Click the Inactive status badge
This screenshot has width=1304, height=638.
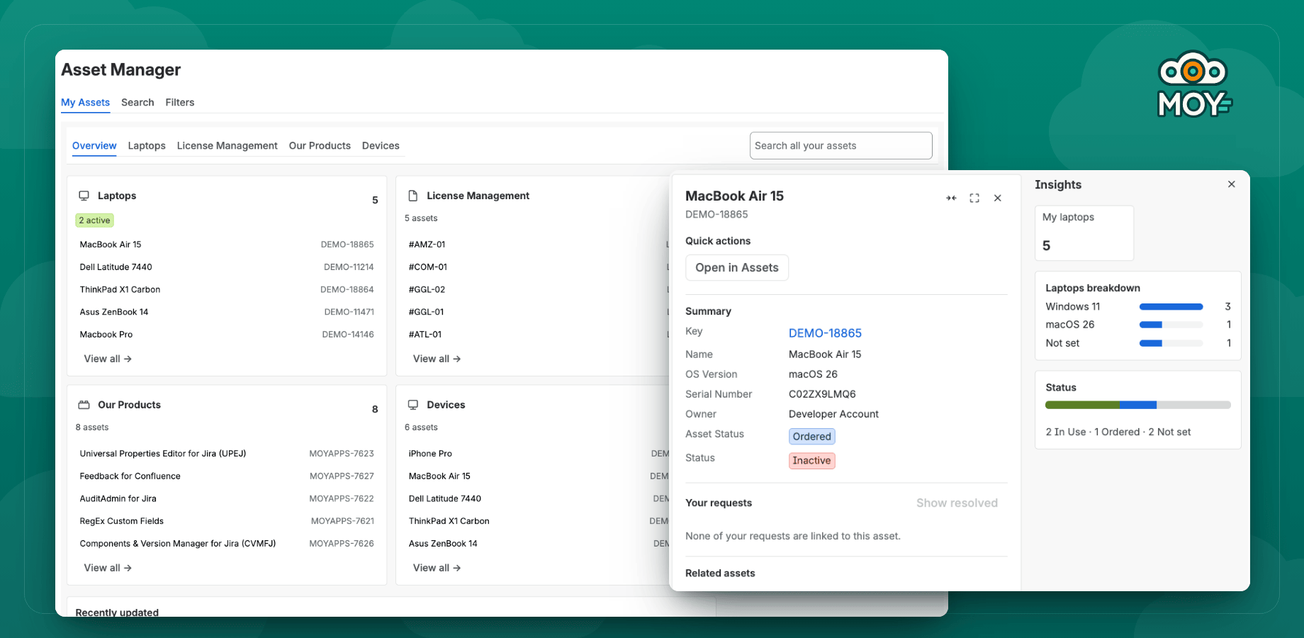(x=812, y=461)
